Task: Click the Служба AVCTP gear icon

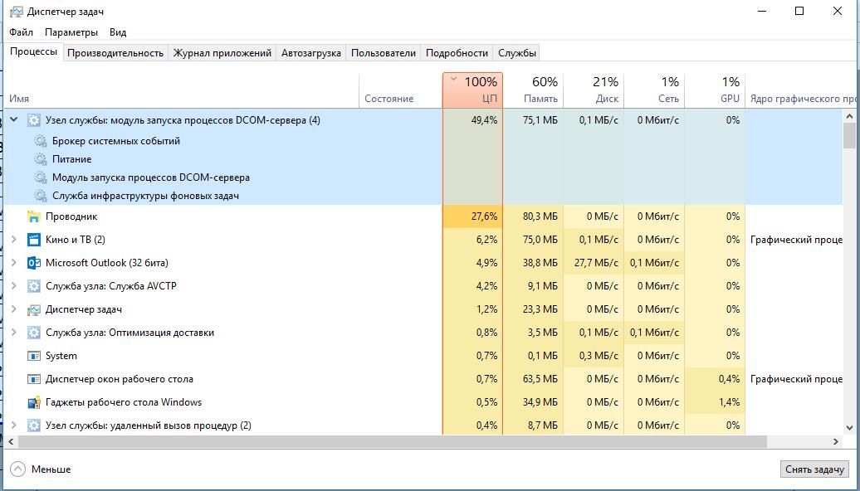Action: click(x=33, y=286)
